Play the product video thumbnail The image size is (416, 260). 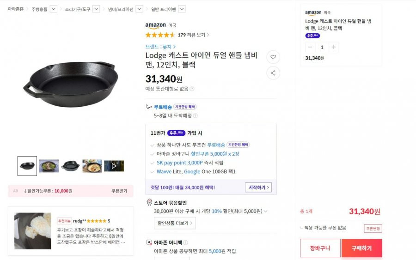tap(114, 166)
